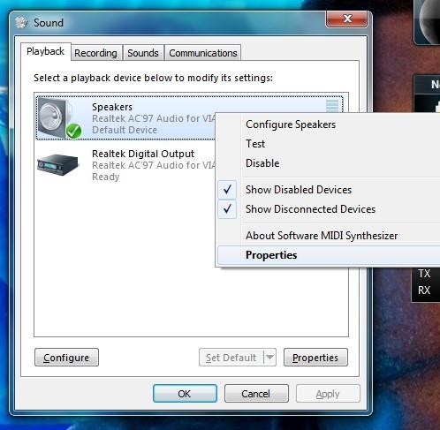Open About Software MIDI Synthesizer
This screenshot has height=430, width=440.
(x=322, y=236)
